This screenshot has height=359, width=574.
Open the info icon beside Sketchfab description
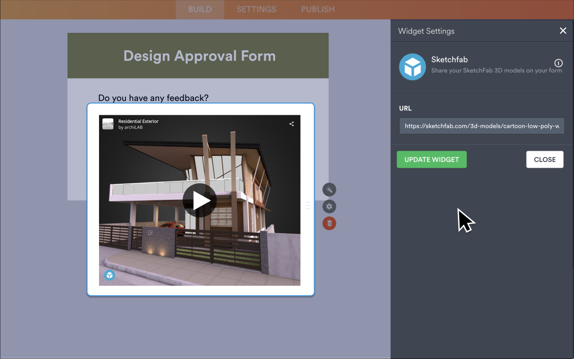coord(558,64)
